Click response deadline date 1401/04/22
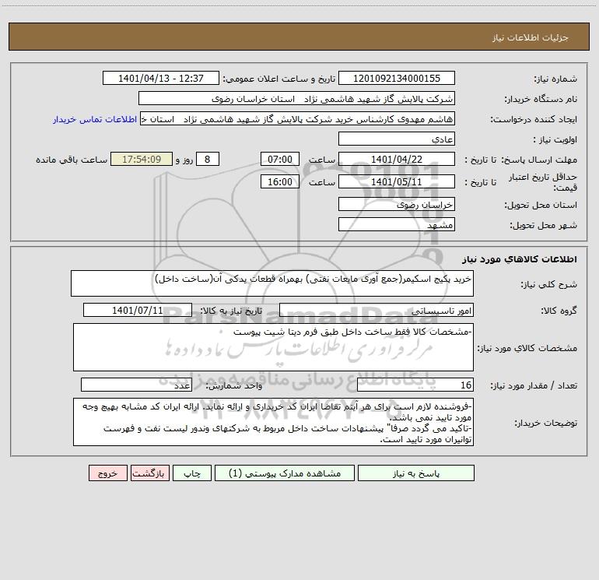599x580 pixels. pyautogui.click(x=397, y=159)
